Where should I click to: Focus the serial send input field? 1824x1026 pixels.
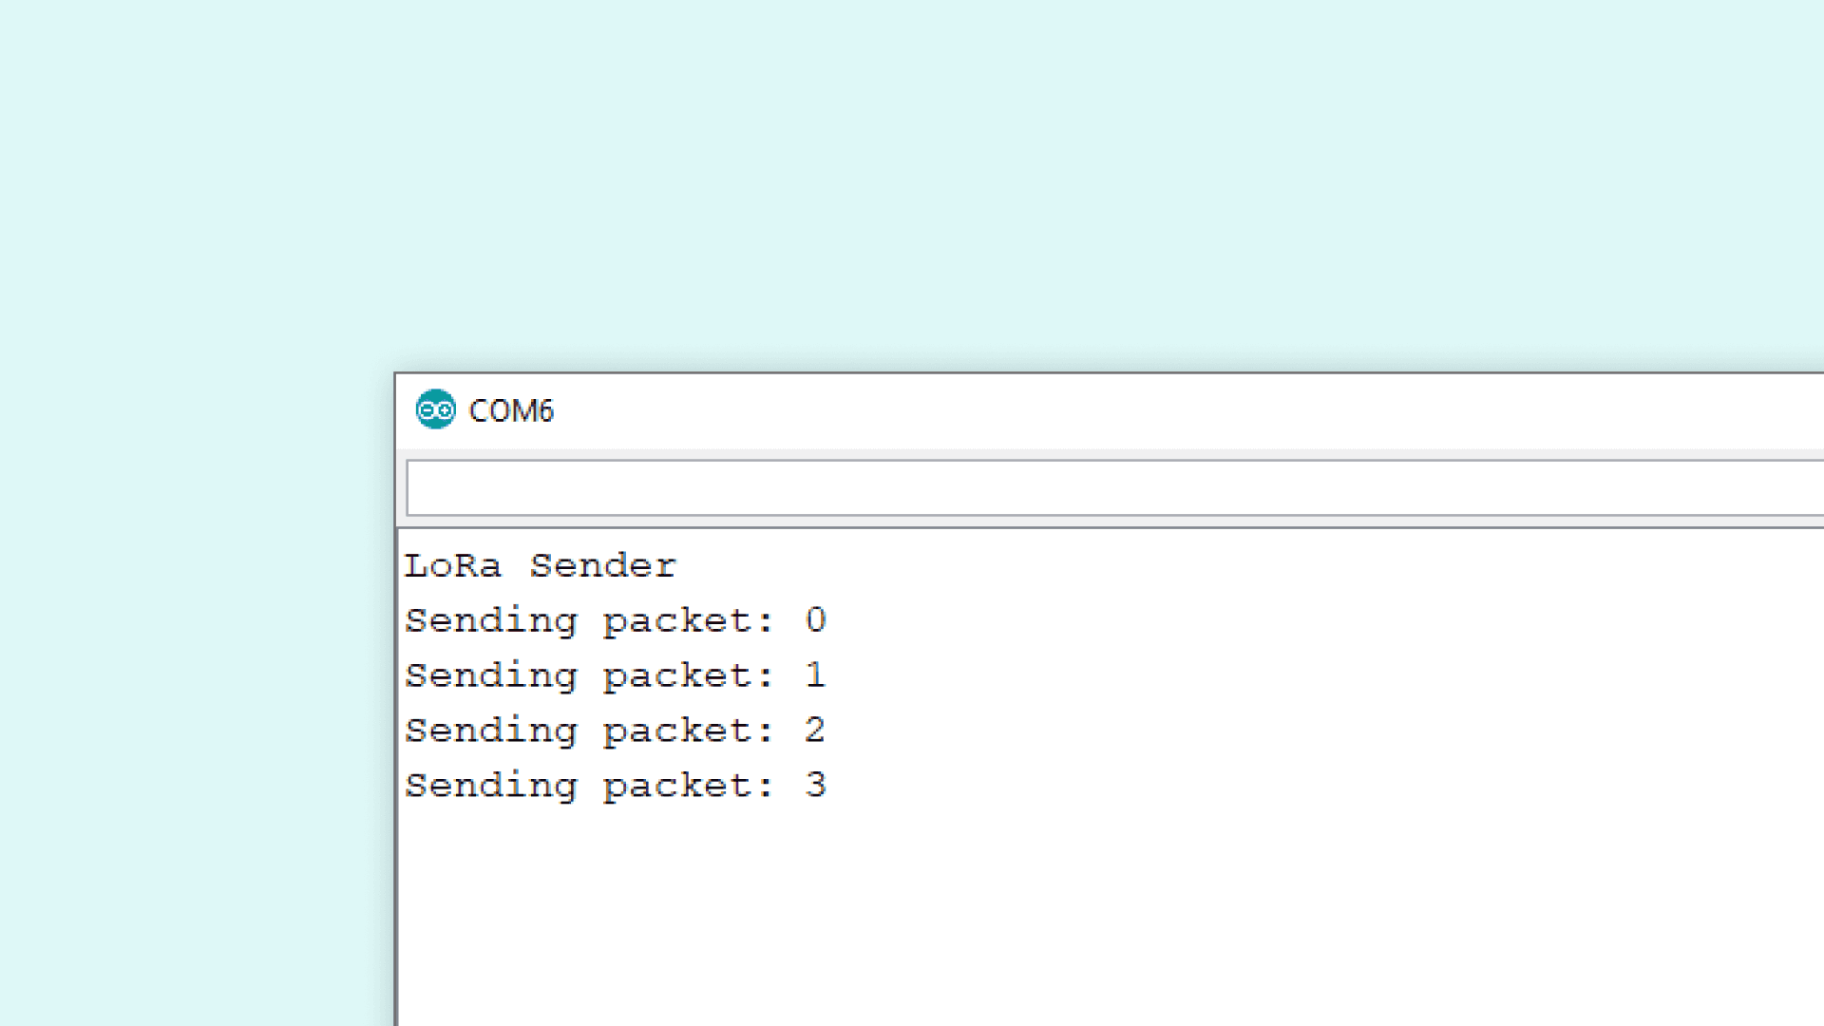1111,488
